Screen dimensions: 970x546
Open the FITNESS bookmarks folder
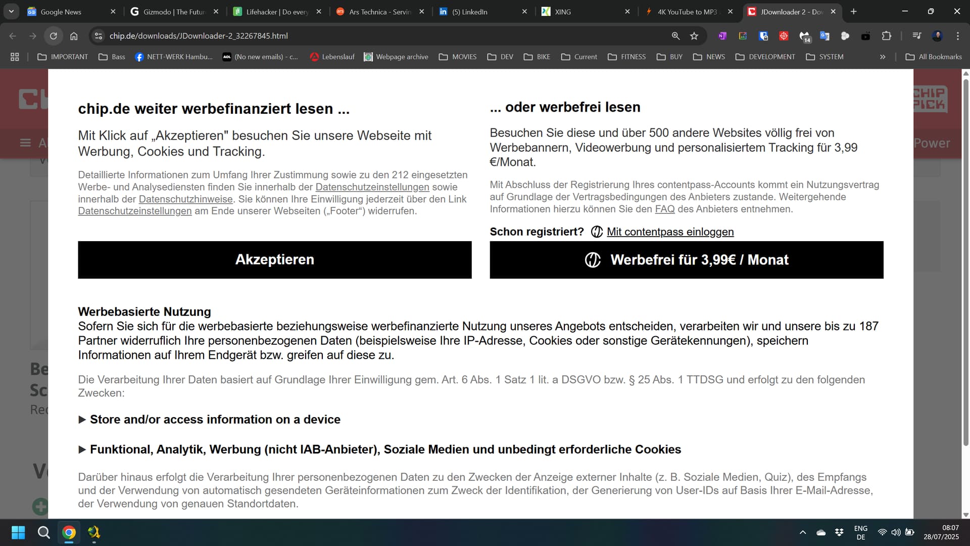626,57
